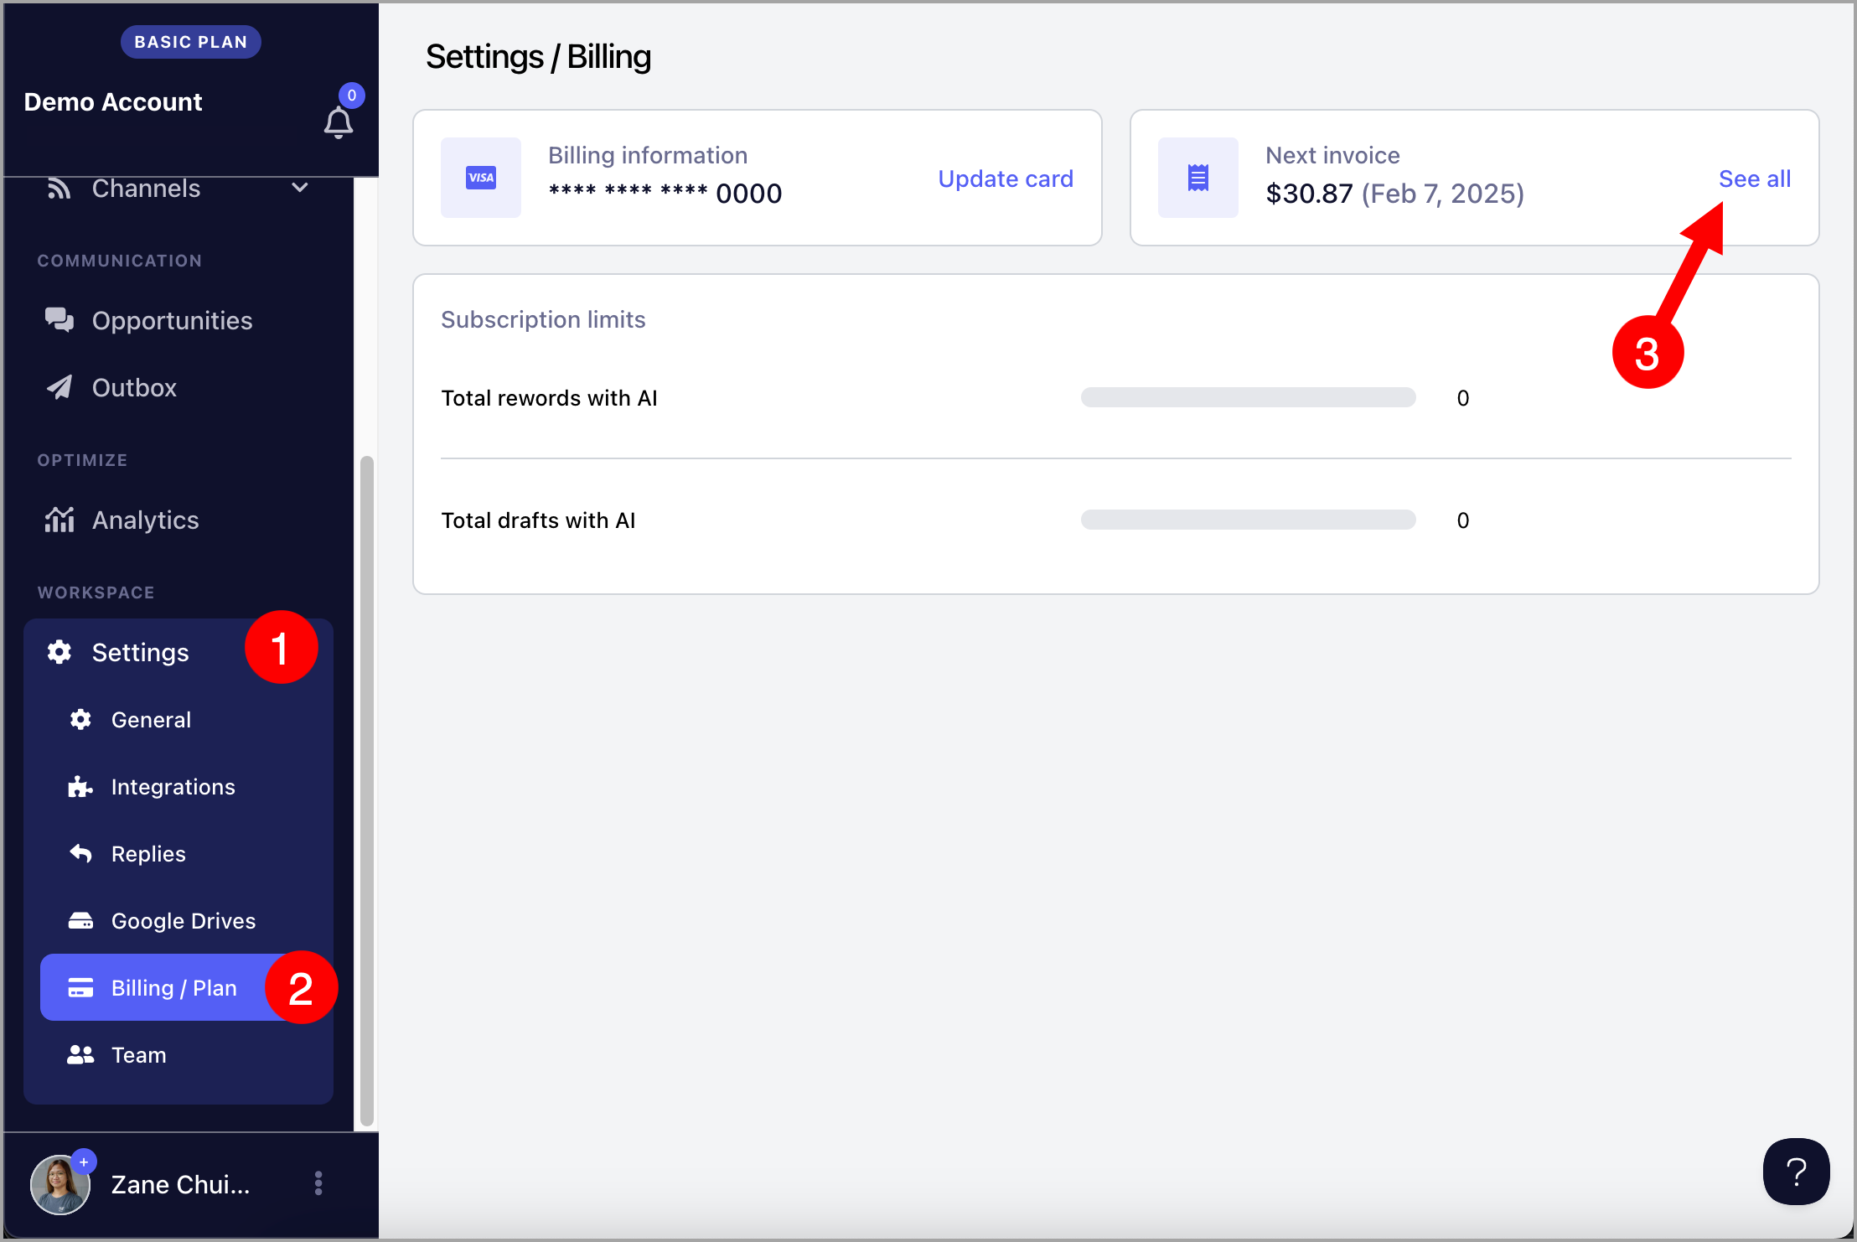Screen dimensions: 1857x1242
Task: Click the Settings gear icon
Action: [x=59, y=652]
